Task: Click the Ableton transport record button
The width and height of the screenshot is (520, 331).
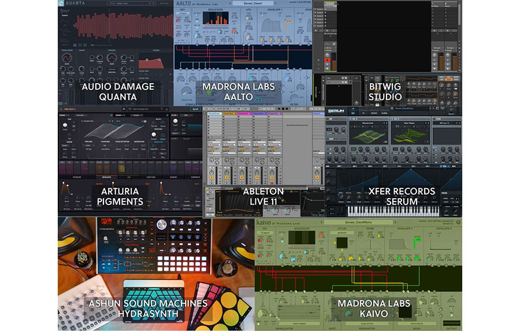Action: point(287,109)
